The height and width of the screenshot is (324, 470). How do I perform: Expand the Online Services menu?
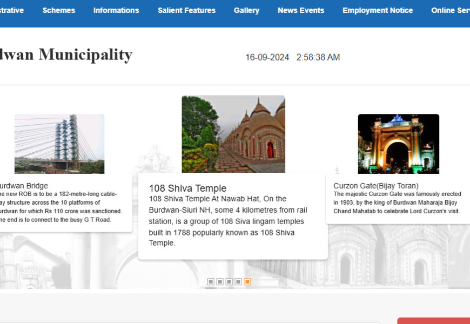pos(451,10)
